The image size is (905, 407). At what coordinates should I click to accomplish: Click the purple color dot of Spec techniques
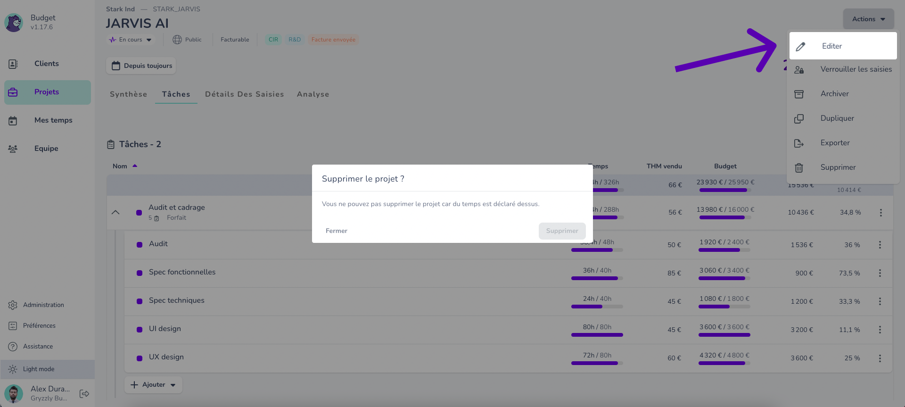click(140, 301)
